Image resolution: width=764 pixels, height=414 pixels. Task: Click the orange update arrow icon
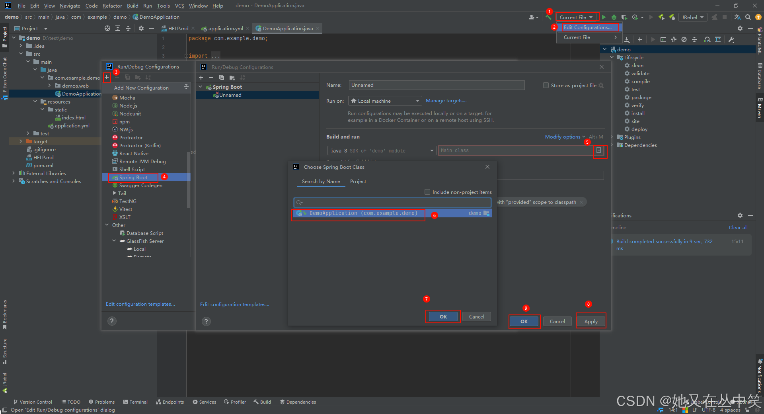click(x=758, y=17)
